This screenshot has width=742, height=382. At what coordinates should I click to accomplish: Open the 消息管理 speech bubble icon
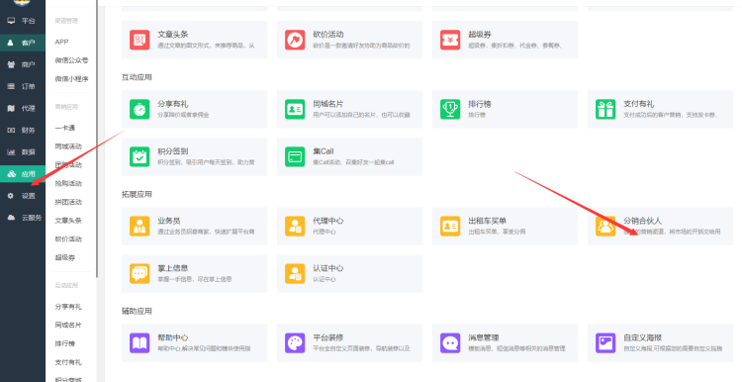[450, 343]
